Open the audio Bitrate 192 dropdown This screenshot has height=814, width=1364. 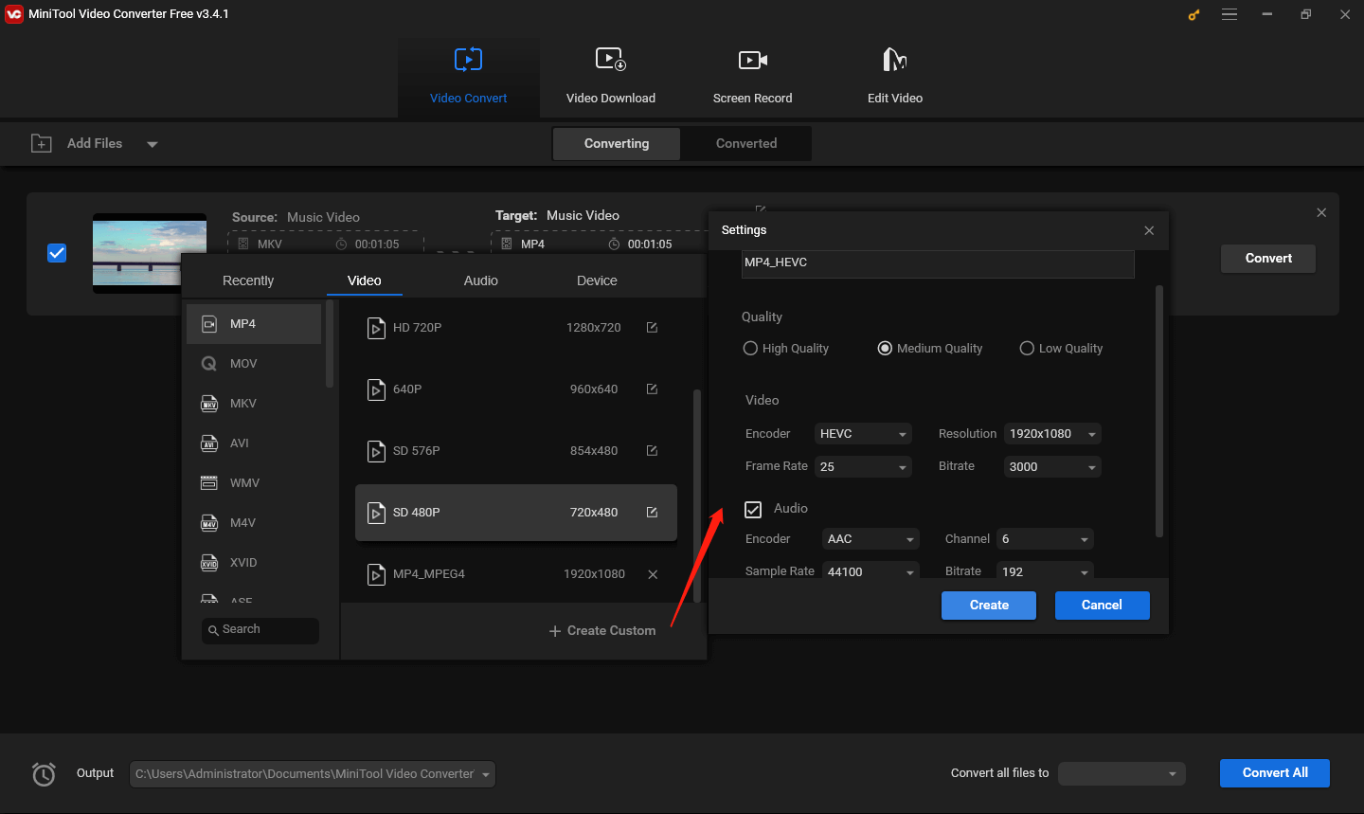coord(1045,571)
